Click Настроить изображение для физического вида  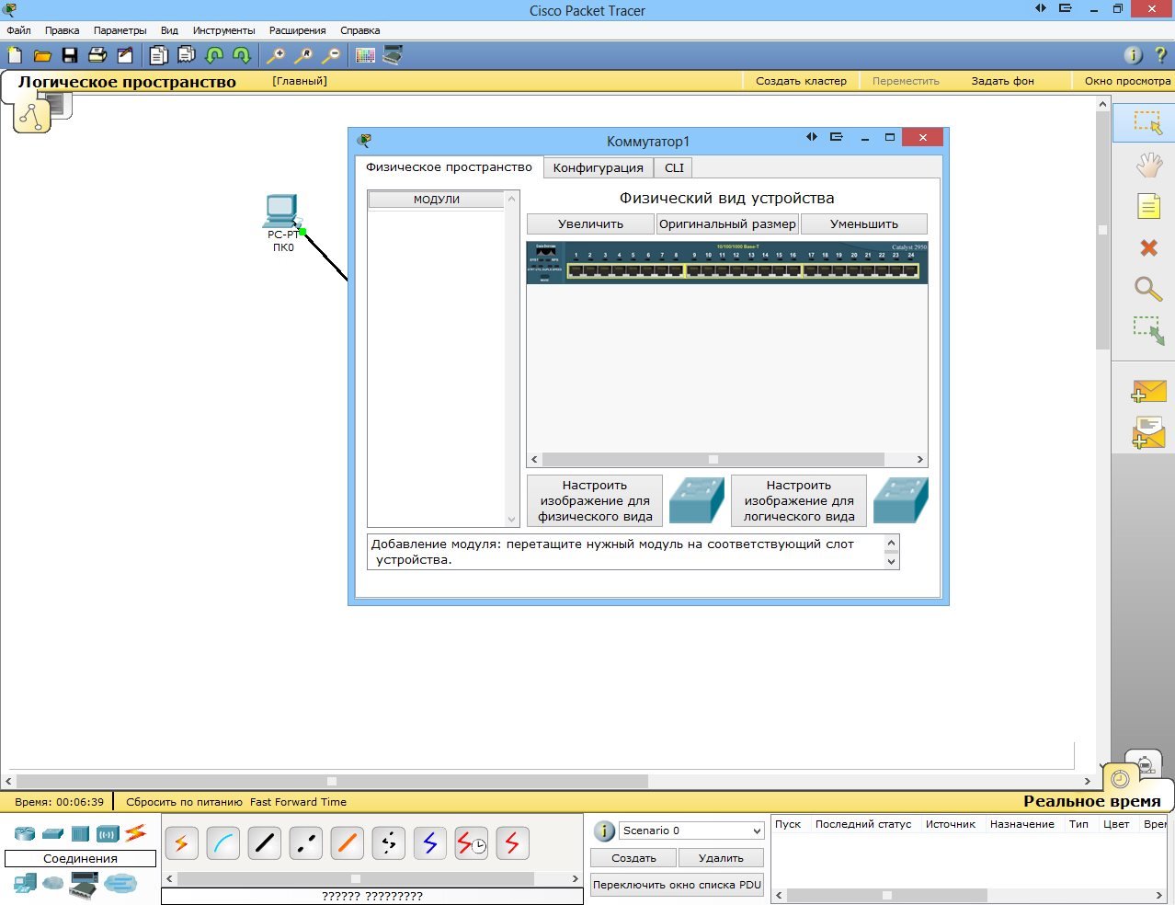tap(595, 500)
